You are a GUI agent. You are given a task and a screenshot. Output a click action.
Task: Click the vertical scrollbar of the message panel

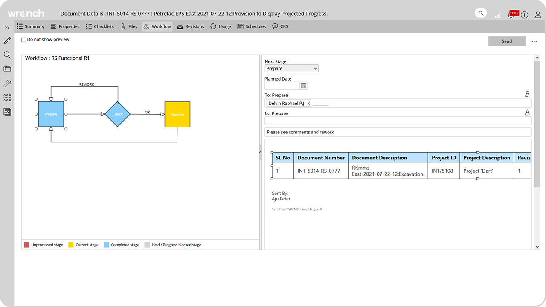(537, 124)
